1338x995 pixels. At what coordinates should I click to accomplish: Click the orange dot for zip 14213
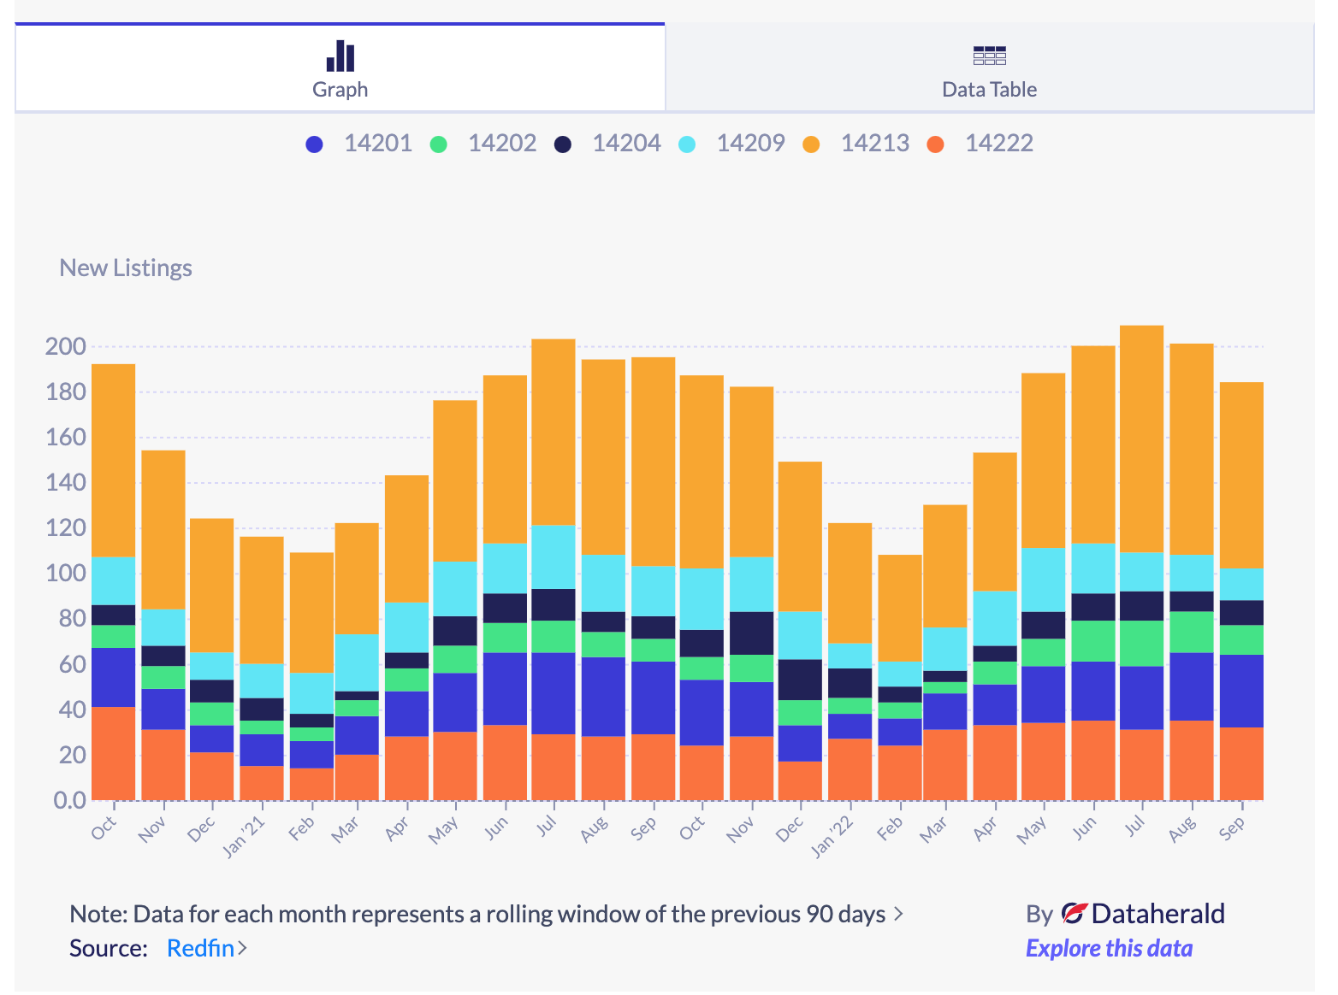tap(811, 144)
